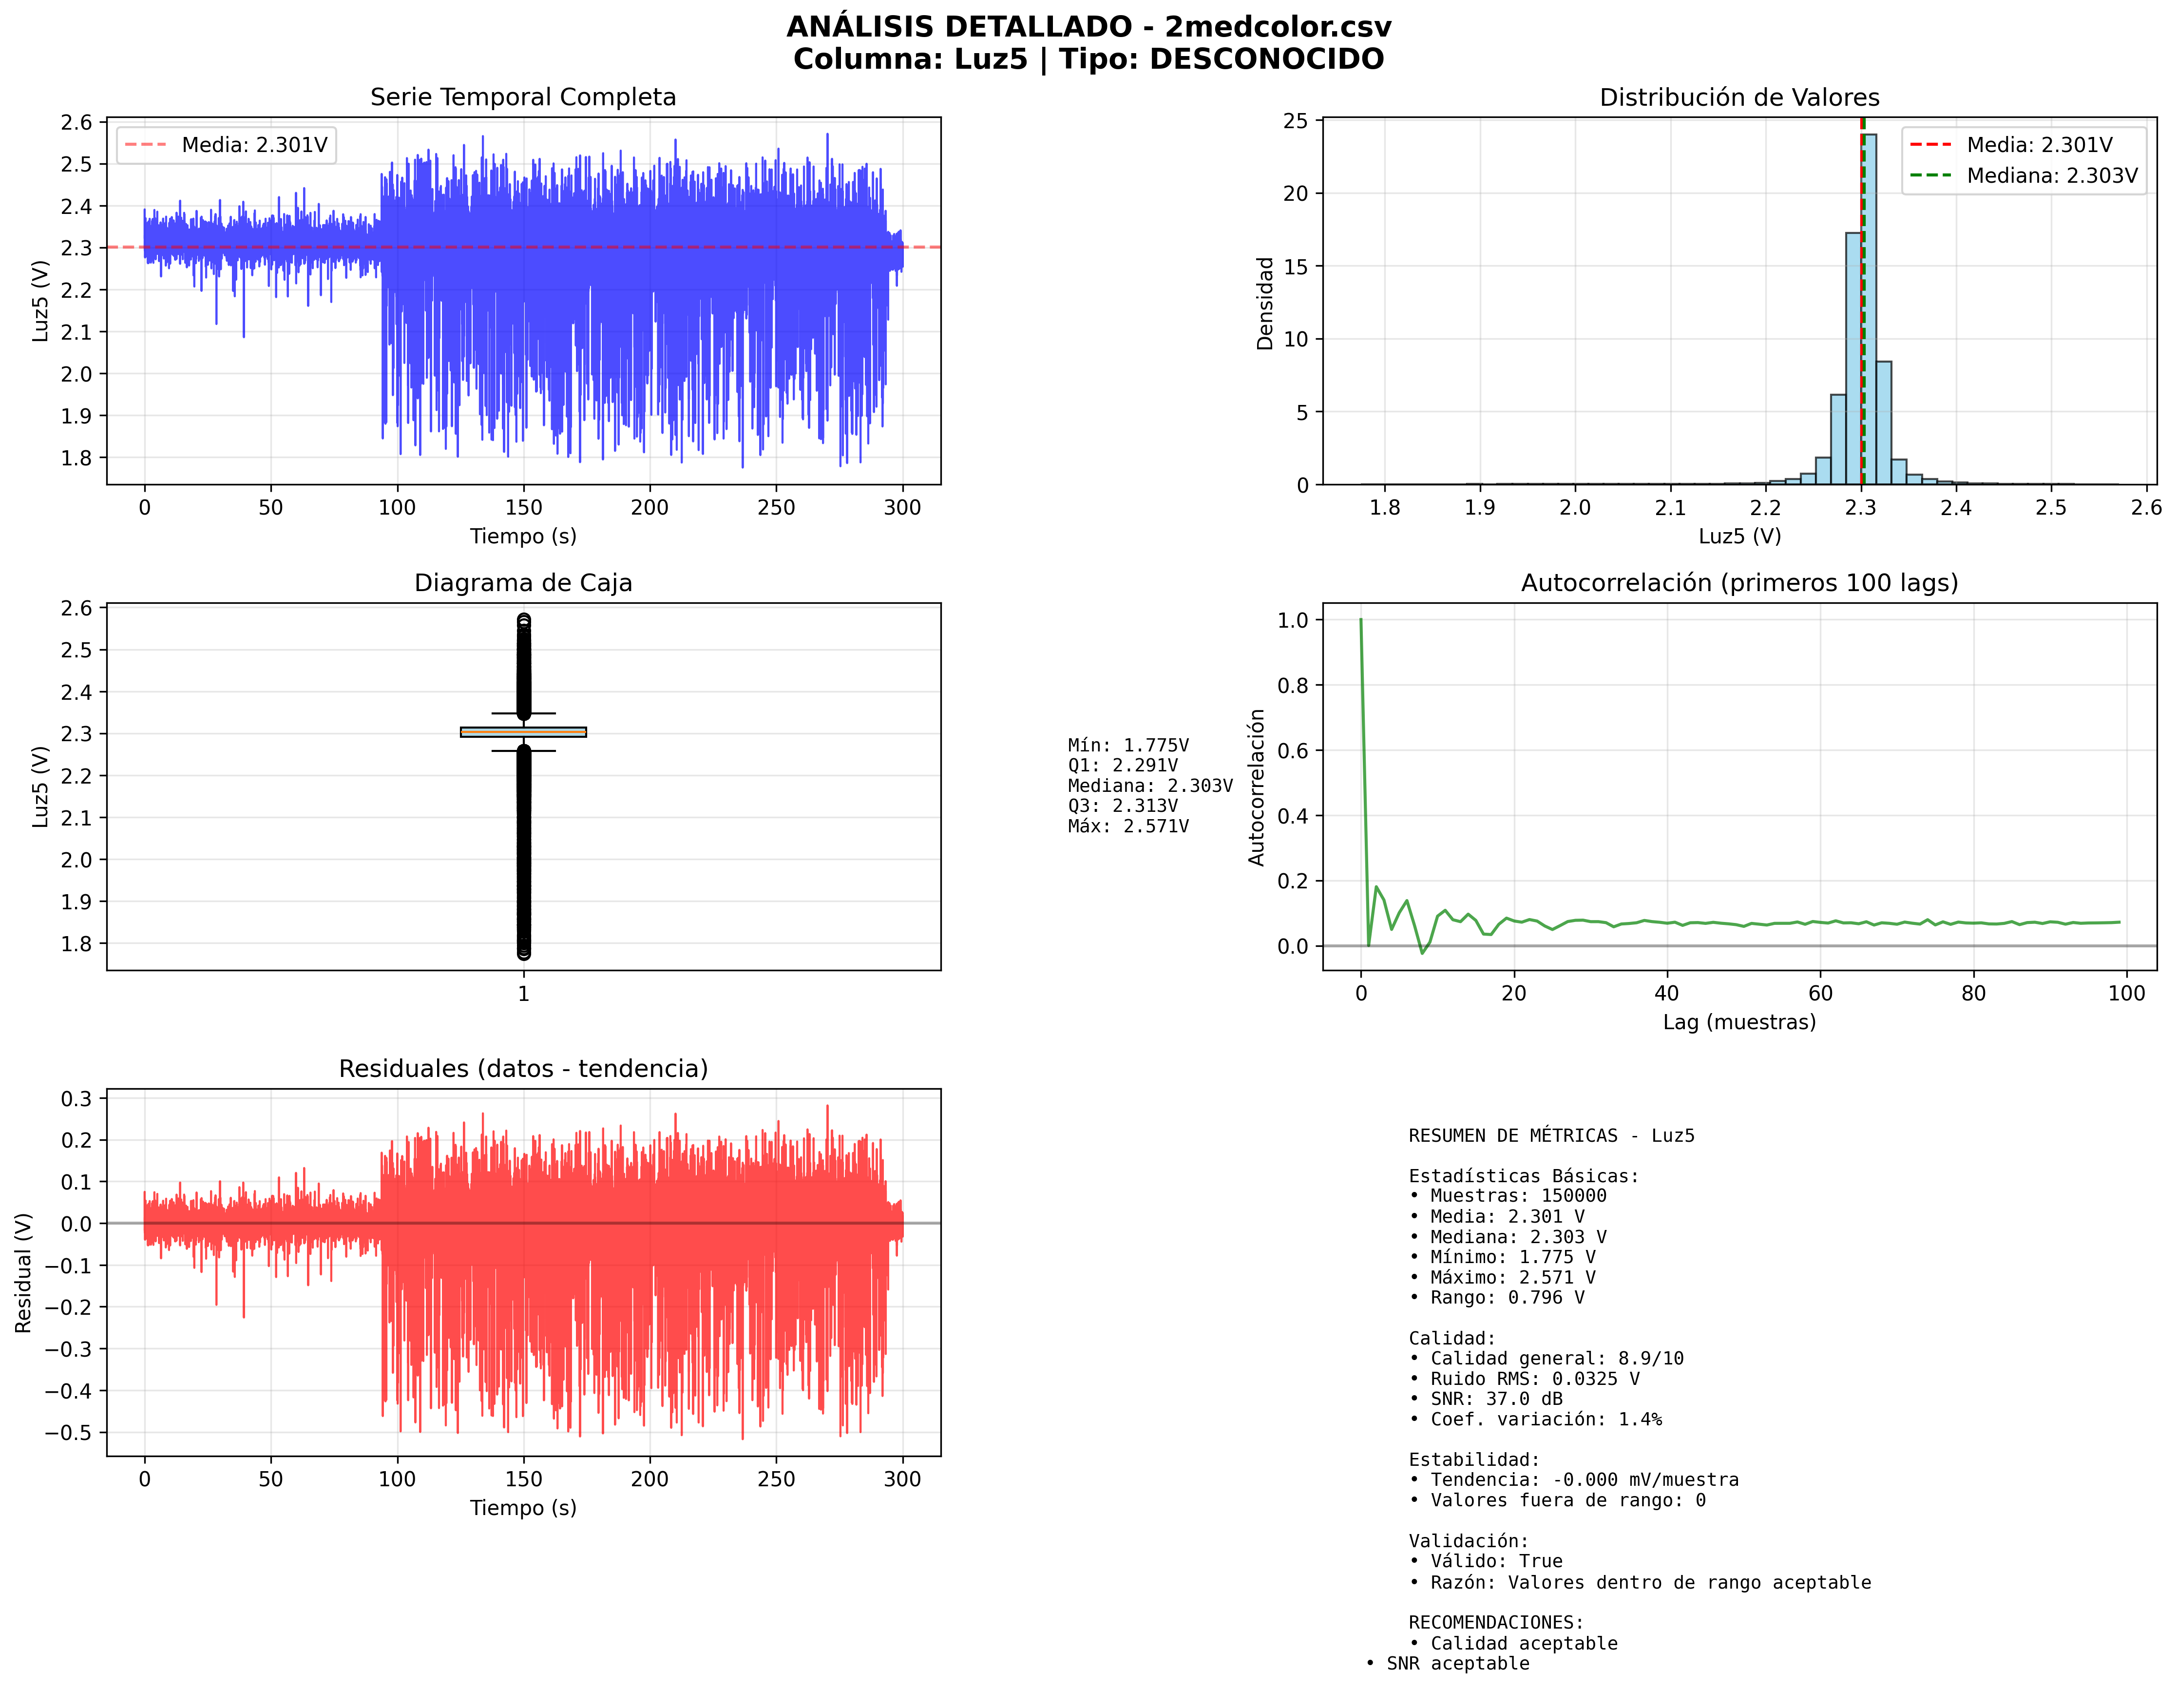Viewport: 2177px width, 1708px height.
Task: Click the 'Media: 2.301V' legend entry in time series
Action: (x=254, y=145)
